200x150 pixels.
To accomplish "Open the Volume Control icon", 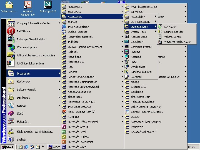I will [x=160, y=37].
